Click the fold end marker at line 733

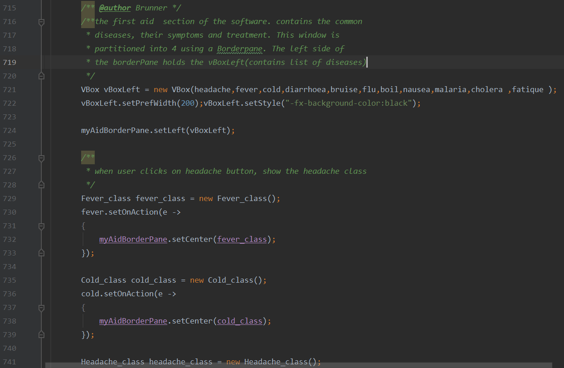pos(41,253)
